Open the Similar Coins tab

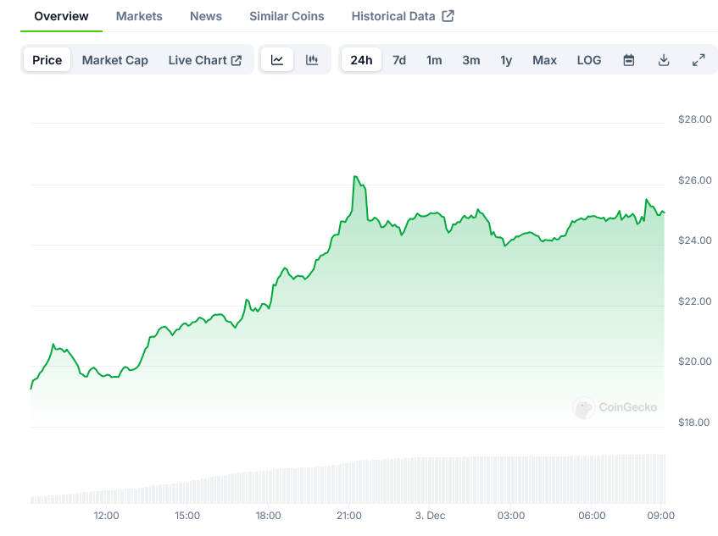tap(287, 16)
